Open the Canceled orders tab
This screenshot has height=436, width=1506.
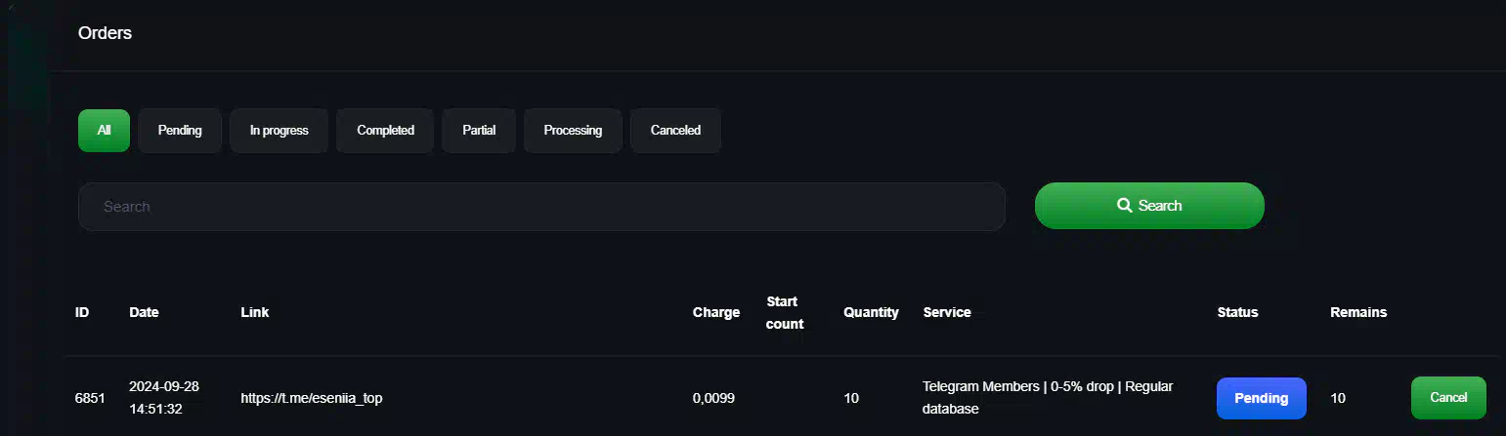pyautogui.click(x=675, y=131)
